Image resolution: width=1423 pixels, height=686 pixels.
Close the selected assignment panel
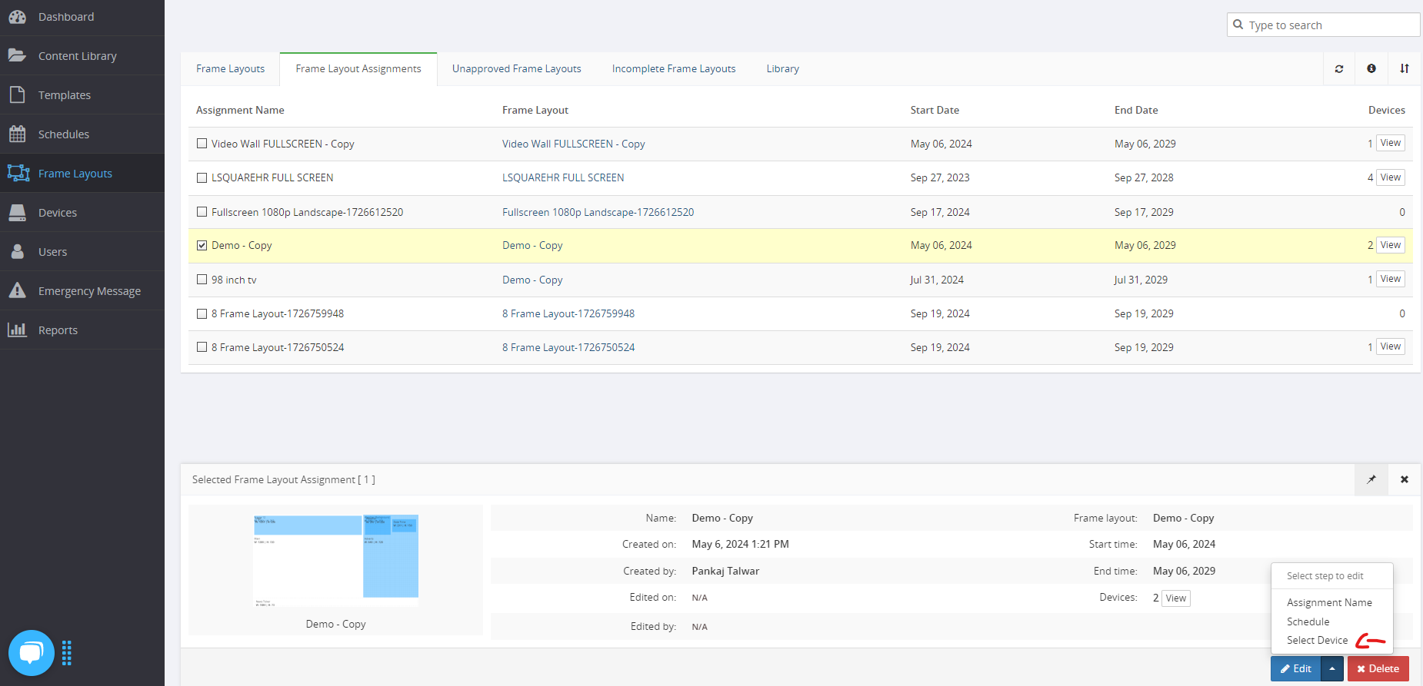(1405, 479)
